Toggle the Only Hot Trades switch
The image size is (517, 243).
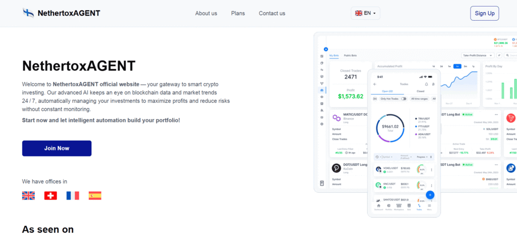(403, 99)
